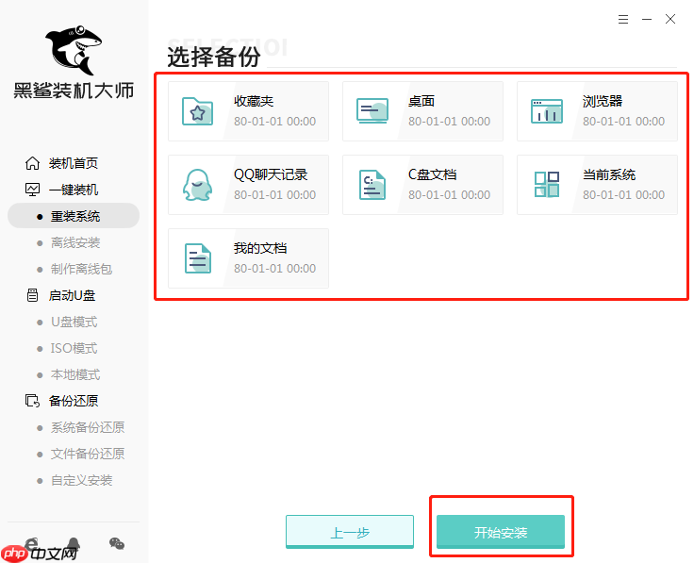Image resolution: width=694 pixels, height=563 pixels.
Task: Click the 浏览器 window chart icon
Action: tap(547, 111)
